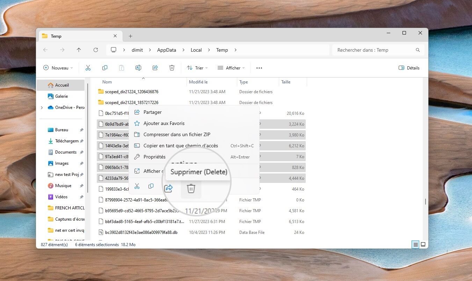Switch to the details list view icon in status bar
The width and height of the screenshot is (472, 281).
pyautogui.click(x=415, y=245)
